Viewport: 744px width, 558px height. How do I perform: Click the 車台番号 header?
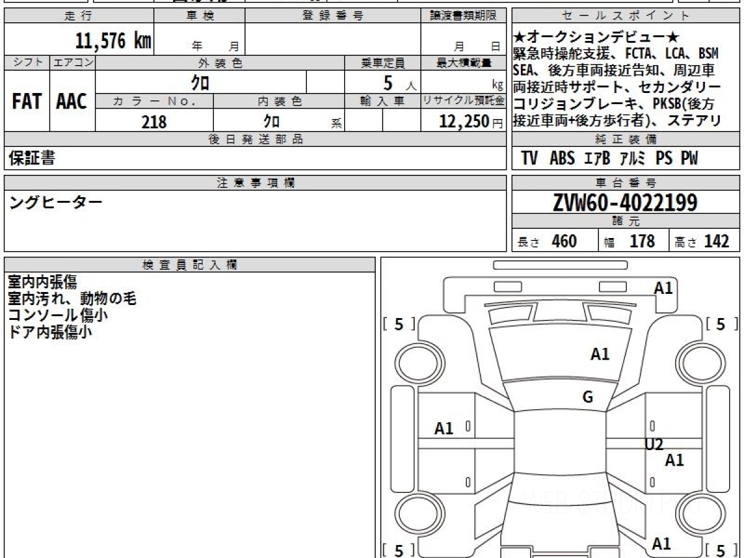(626, 183)
